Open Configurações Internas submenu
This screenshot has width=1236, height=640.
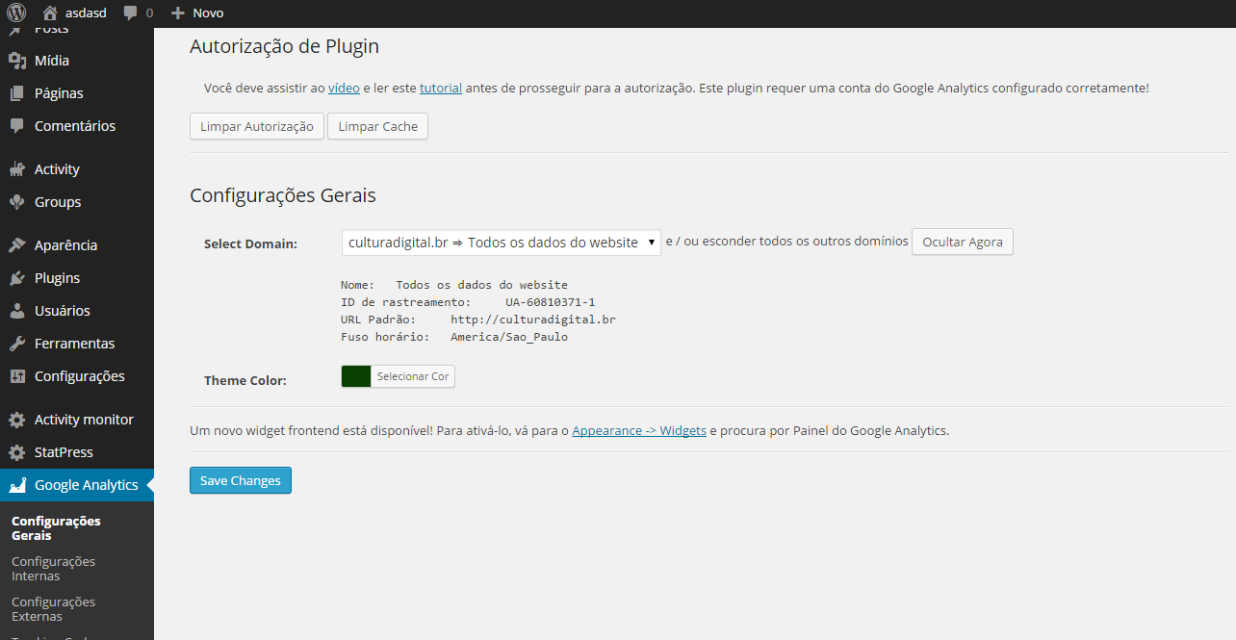53,569
